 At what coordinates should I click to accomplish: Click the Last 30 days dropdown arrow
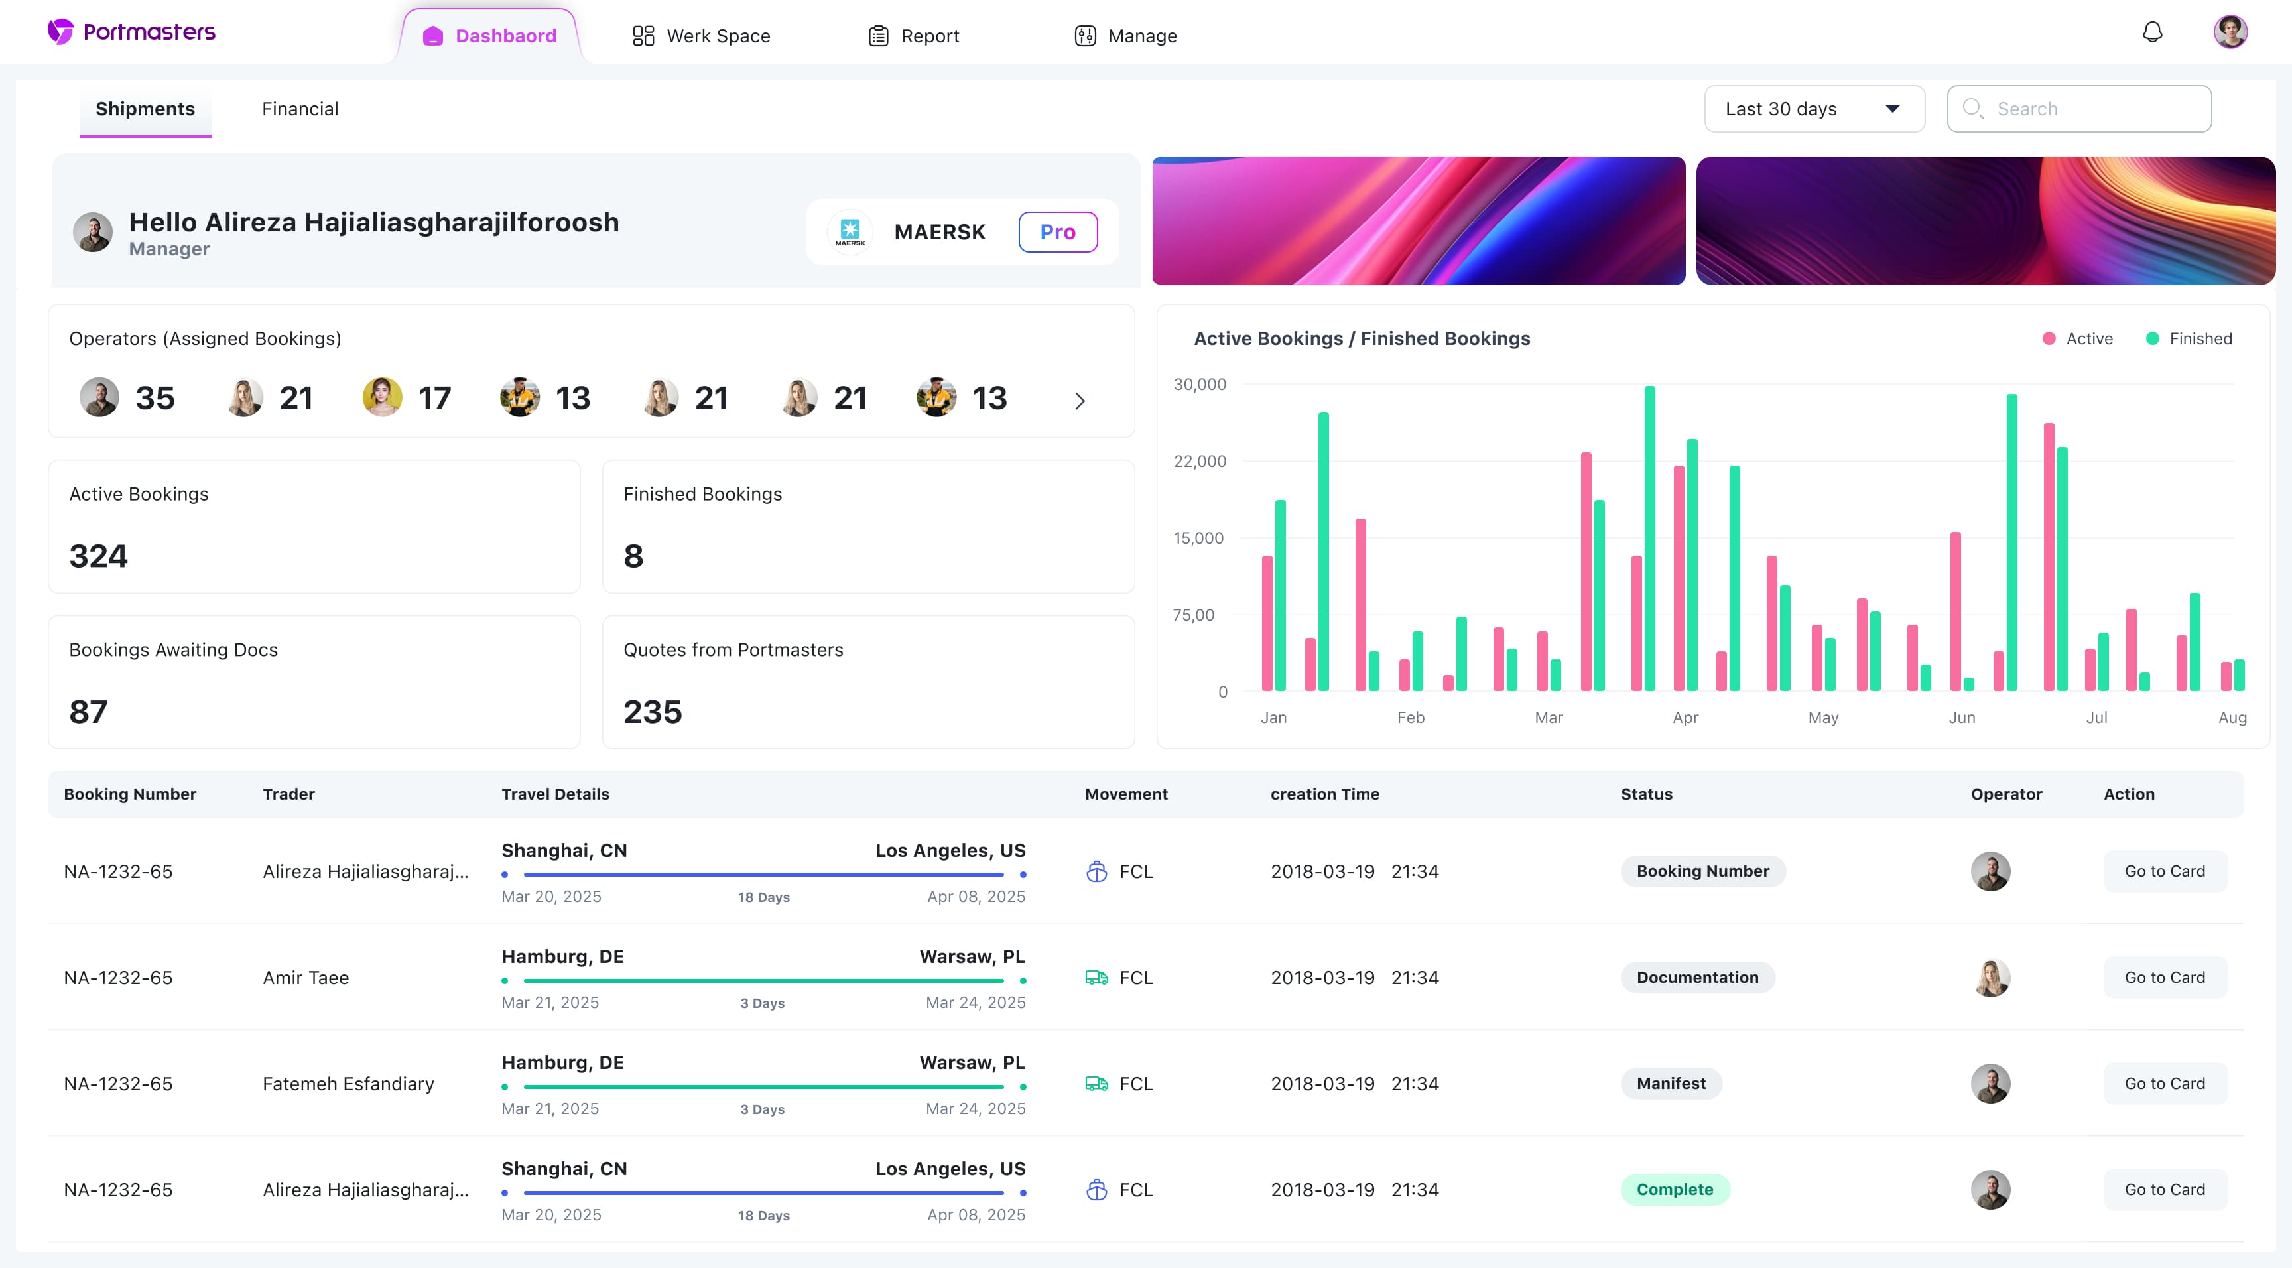click(1893, 109)
